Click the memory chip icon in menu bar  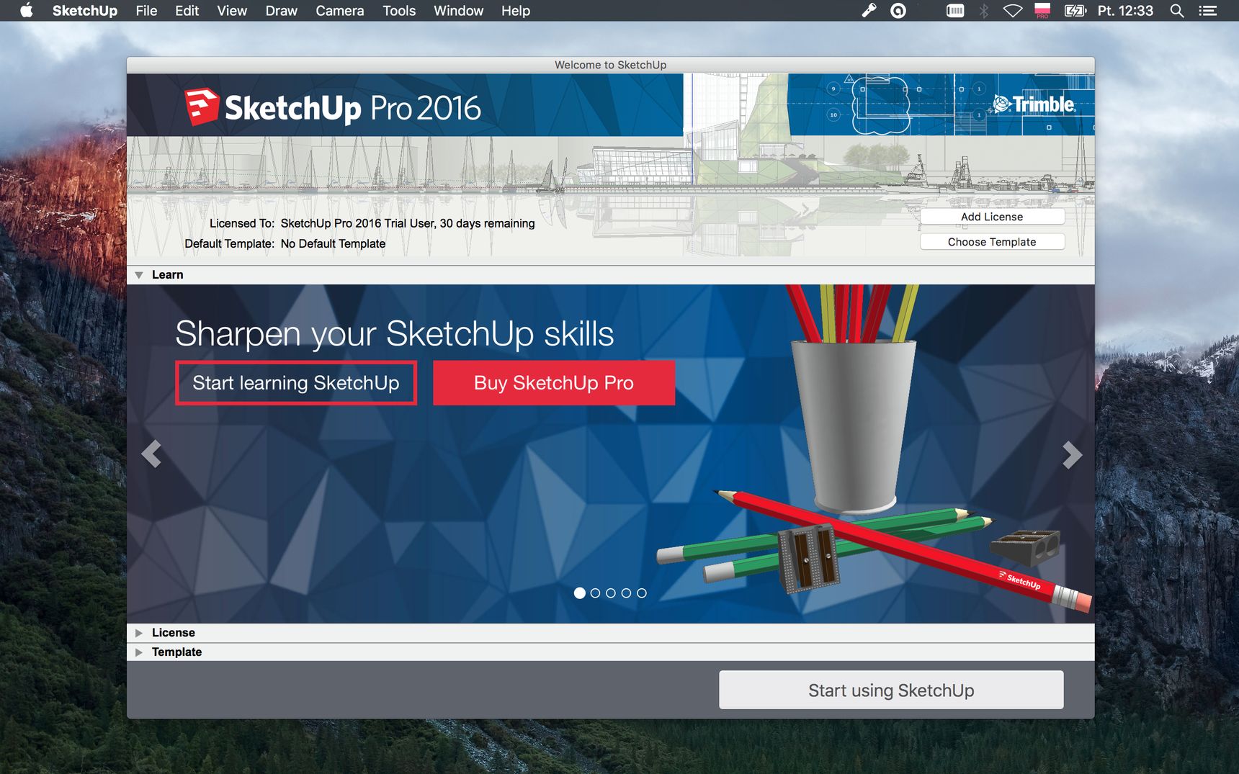click(x=955, y=10)
